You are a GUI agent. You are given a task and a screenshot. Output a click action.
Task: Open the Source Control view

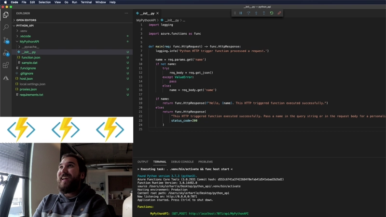pyautogui.click(x=6, y=40)
